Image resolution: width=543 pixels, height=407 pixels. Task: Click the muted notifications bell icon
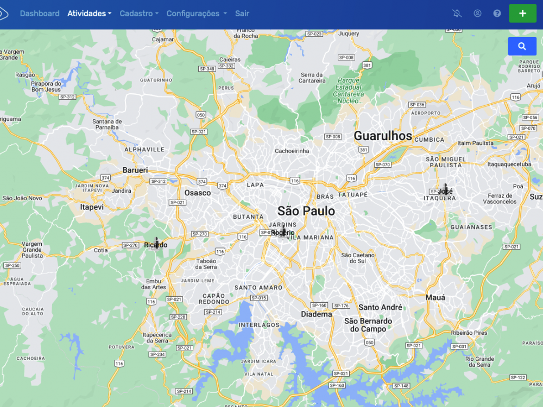pos(457,14)
